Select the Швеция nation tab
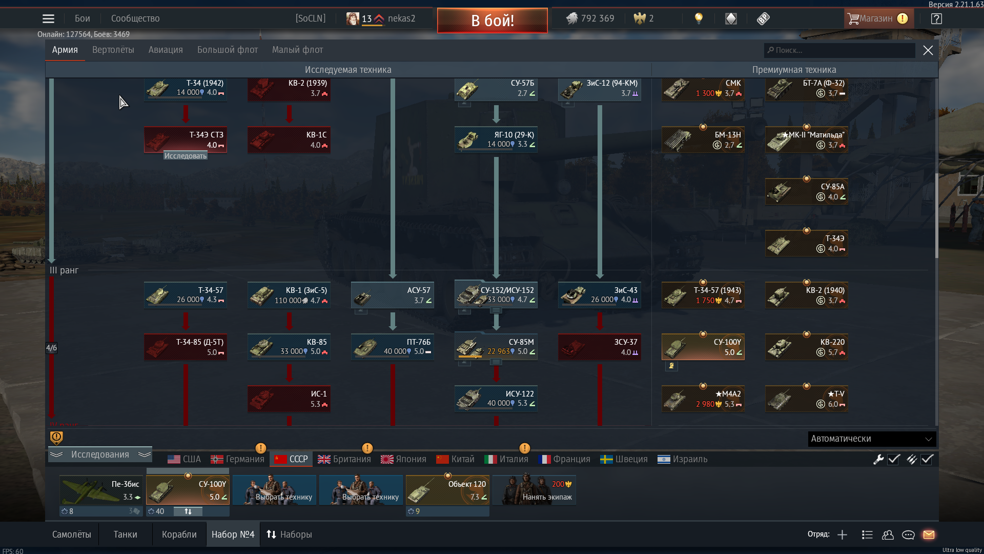The height and width of the screenshot is (554, 984). pos(624,459)
